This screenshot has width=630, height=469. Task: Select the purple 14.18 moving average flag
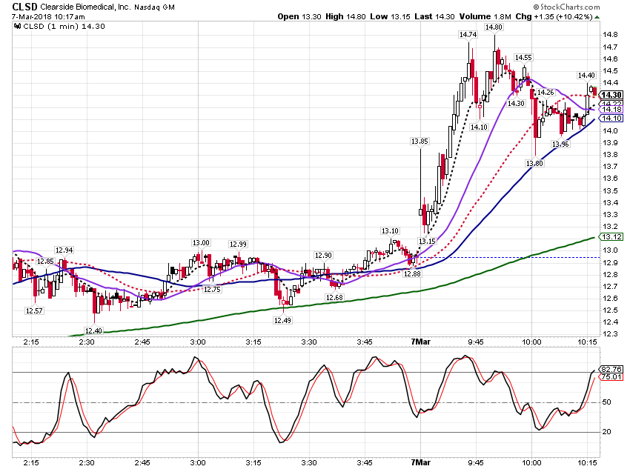(x=611, y=109)
